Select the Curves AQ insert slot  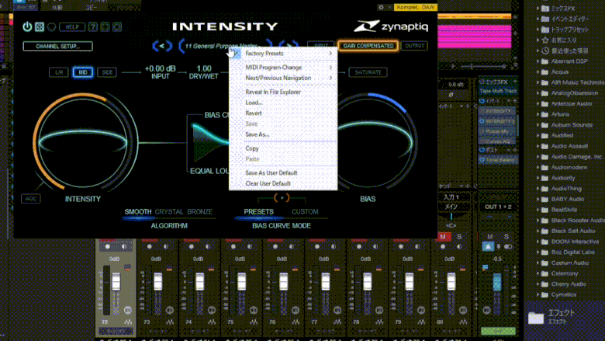[x=498, y=141]
